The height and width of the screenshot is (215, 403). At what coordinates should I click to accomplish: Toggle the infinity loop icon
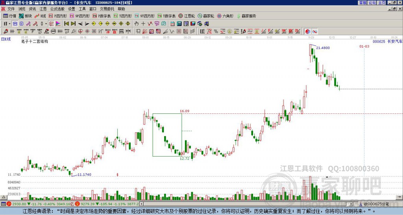coord(314,31)
